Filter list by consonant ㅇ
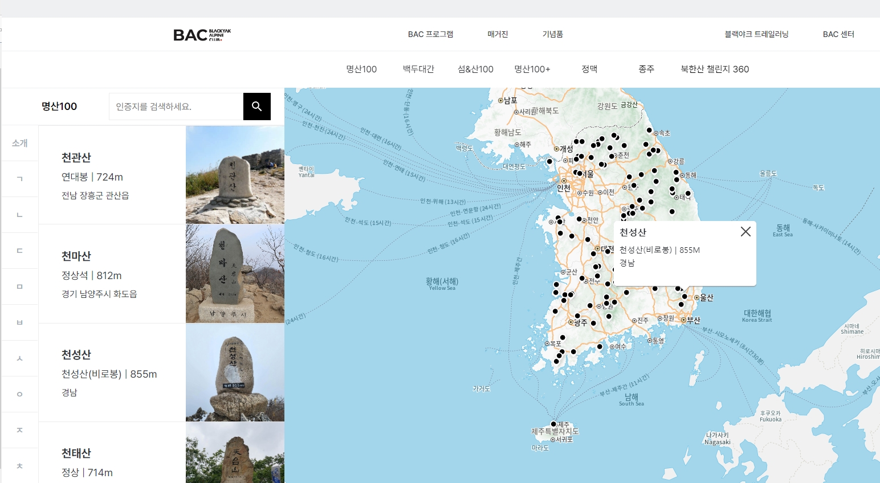The height and width of the screenshot is (483, 880). [x=20, y=394]
